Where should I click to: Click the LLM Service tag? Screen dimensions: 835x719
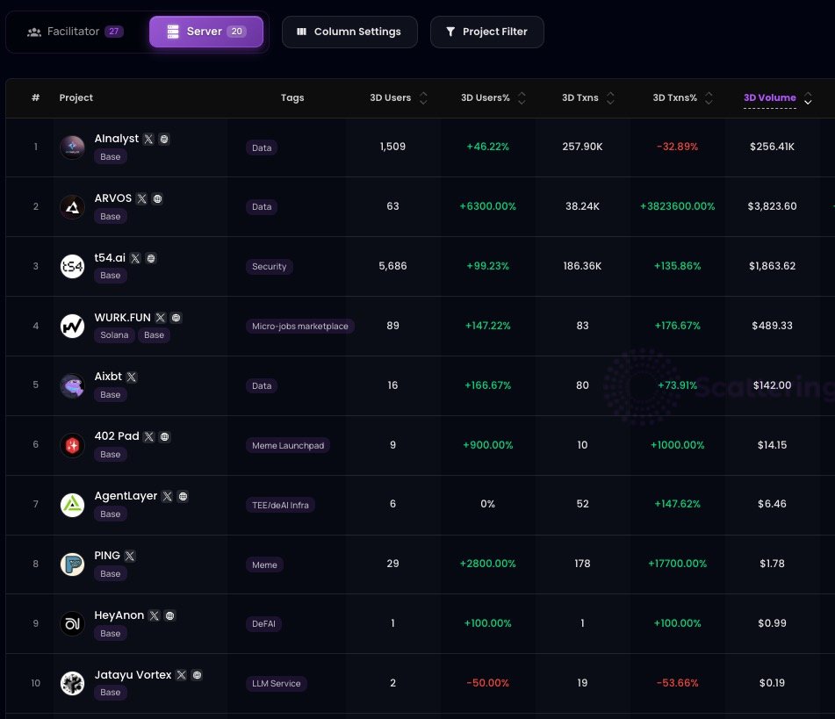pos(277,683)
